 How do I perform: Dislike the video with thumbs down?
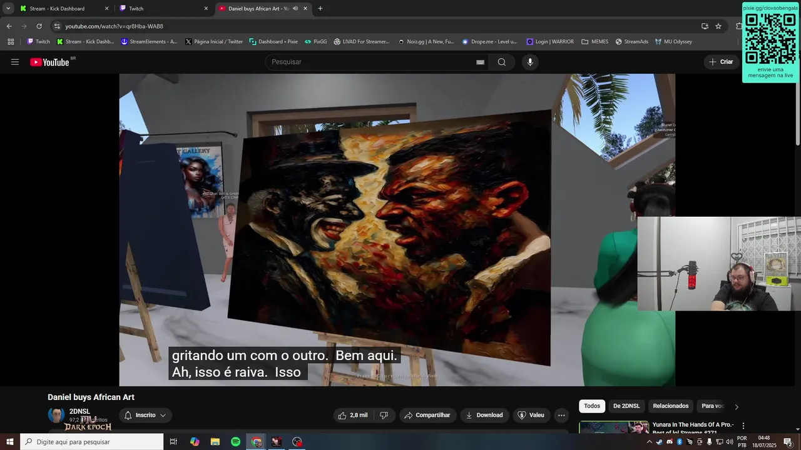pos(384,415)
